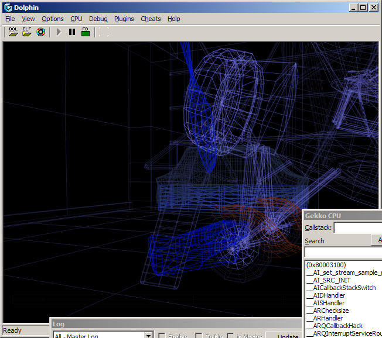Pause emulation with the Pause button
The width and height of the screenshot is (382, 338).
(72, 32)
